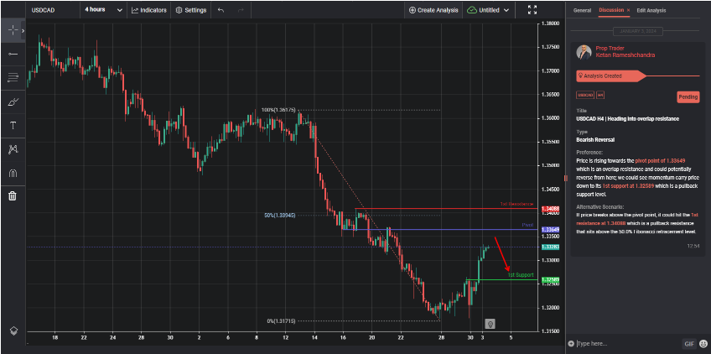The image size is (711, 354).
Task: Select the pattern drawing tool
Action: (x=13, y=149)
